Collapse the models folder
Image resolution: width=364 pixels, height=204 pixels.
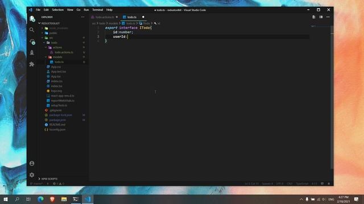46,57
